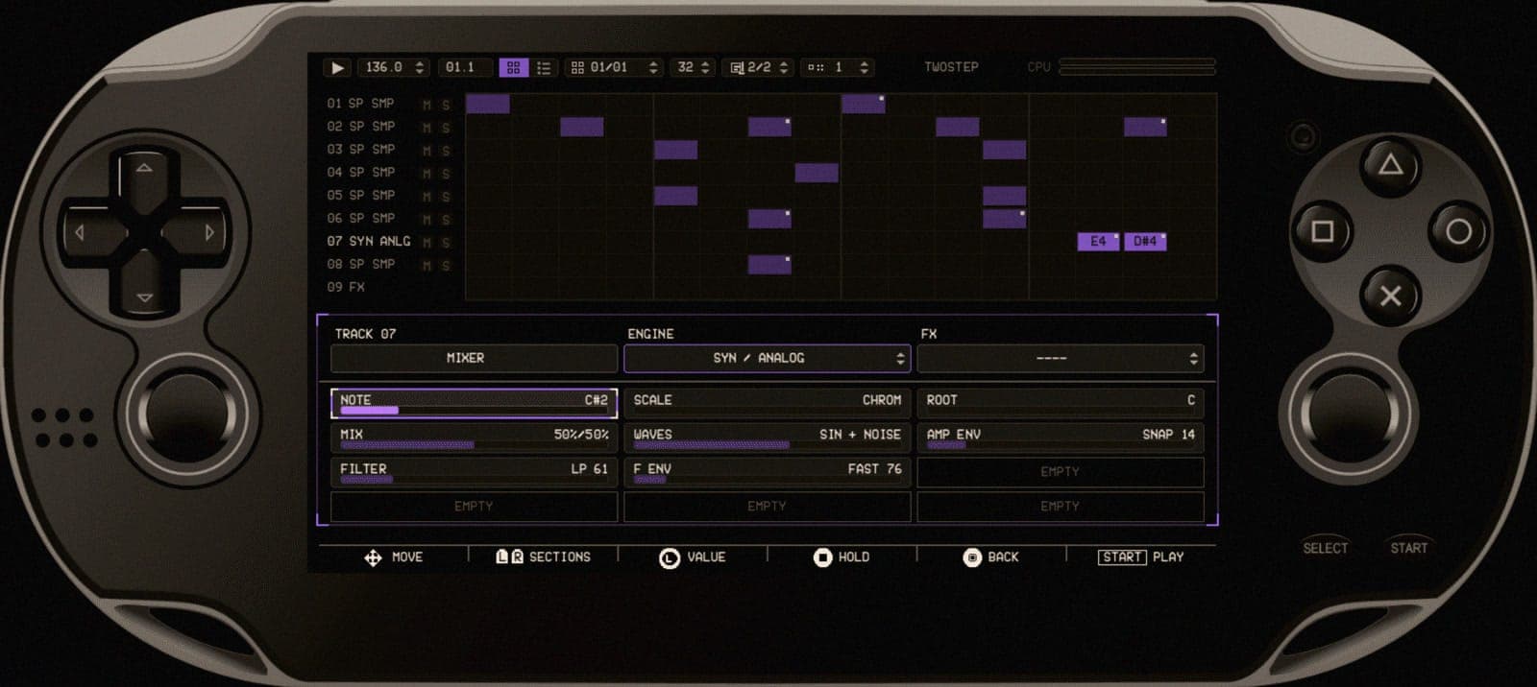Click the step icon beside value 1

click(816, 67)
